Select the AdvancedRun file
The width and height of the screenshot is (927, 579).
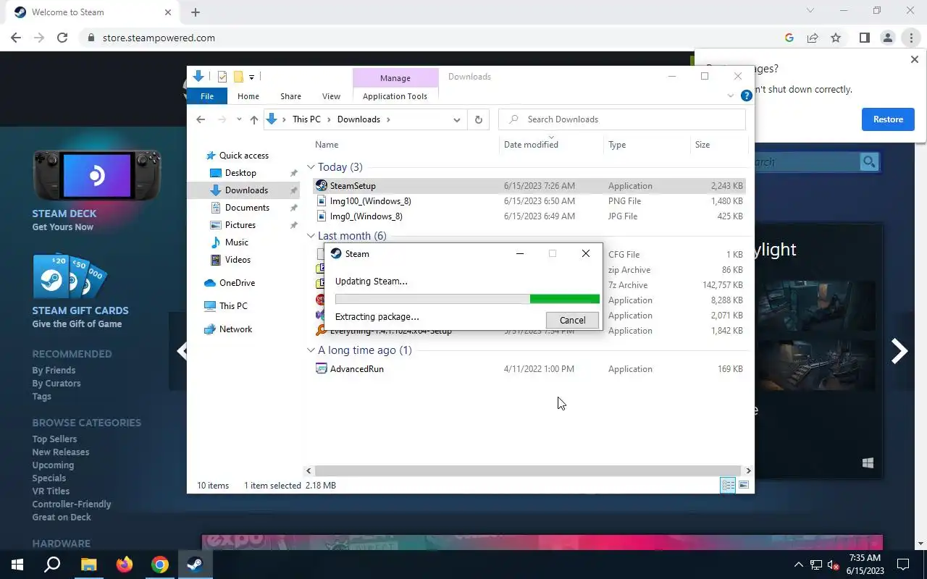pos(529,369)
